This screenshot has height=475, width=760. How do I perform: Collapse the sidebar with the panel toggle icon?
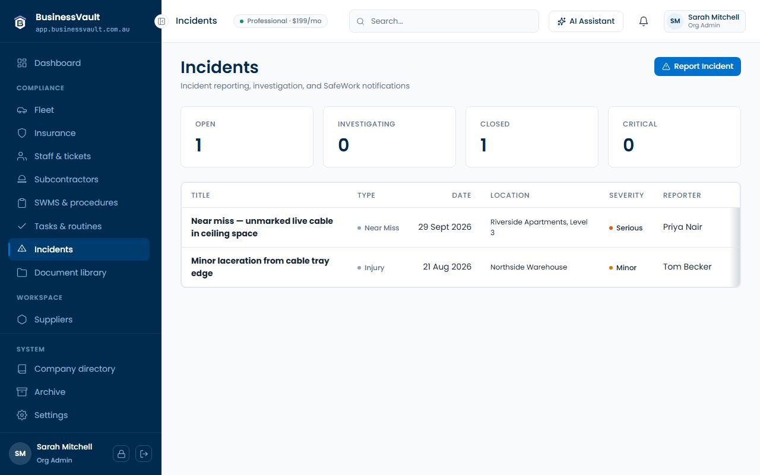coord(161,21)
